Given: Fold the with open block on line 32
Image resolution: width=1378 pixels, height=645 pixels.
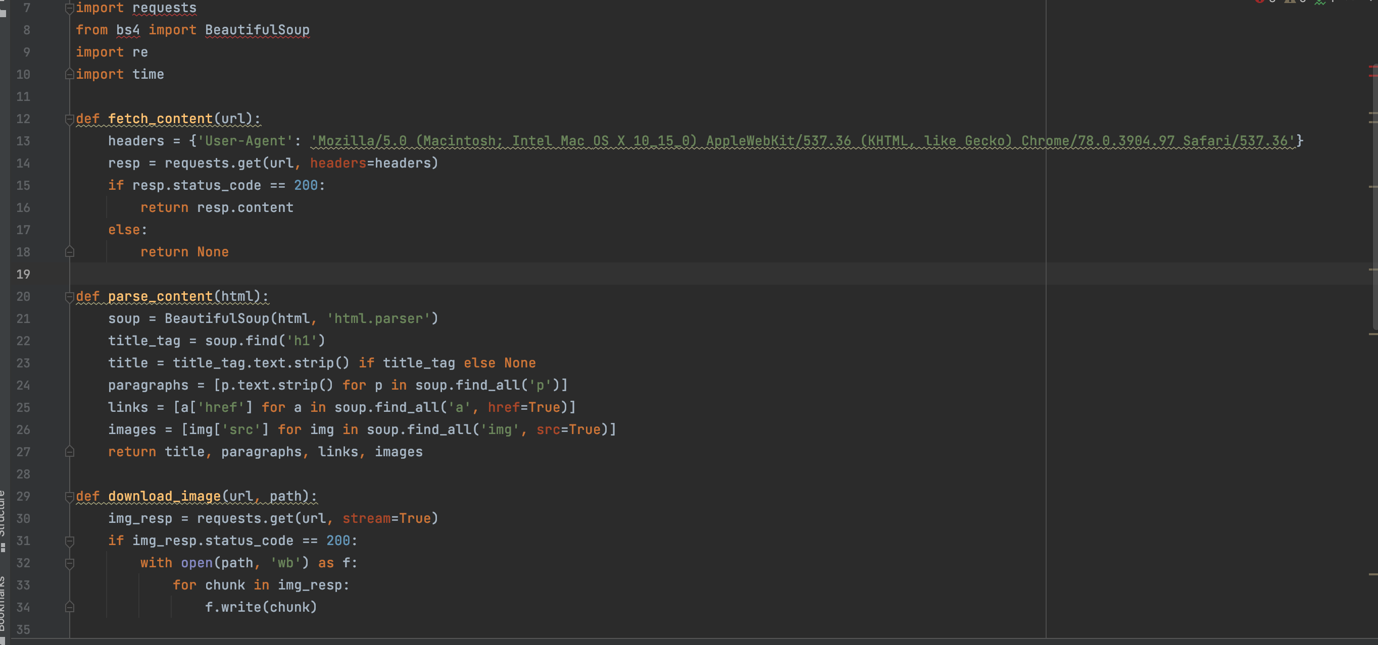Looking at the screenshot, I should click(x=69, y=563).
